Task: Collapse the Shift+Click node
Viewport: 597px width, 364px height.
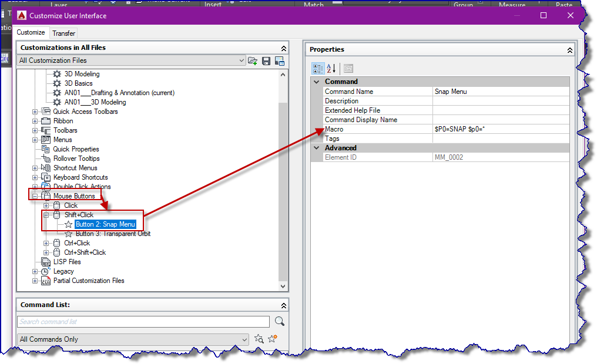Action: pos(46,215)
